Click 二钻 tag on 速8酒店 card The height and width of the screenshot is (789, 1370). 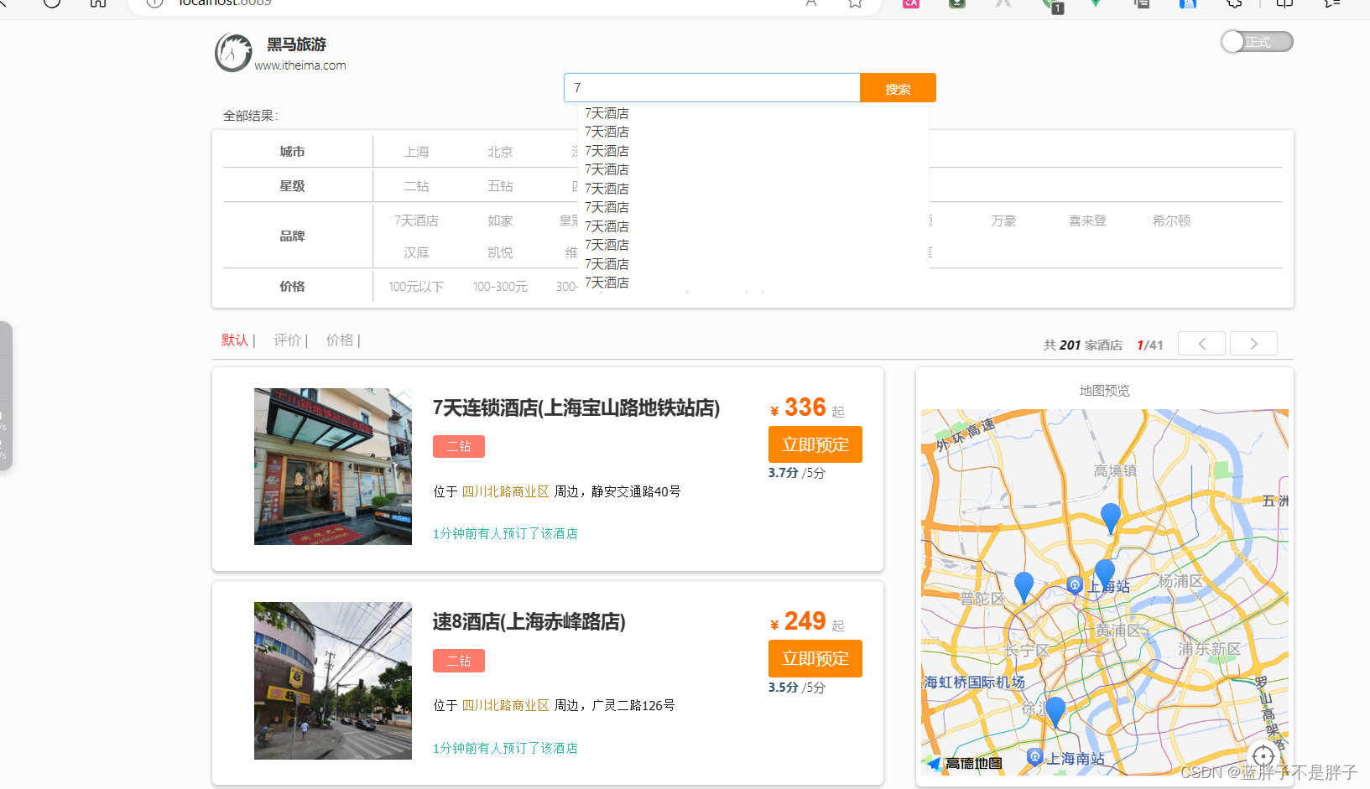[459, 661]
